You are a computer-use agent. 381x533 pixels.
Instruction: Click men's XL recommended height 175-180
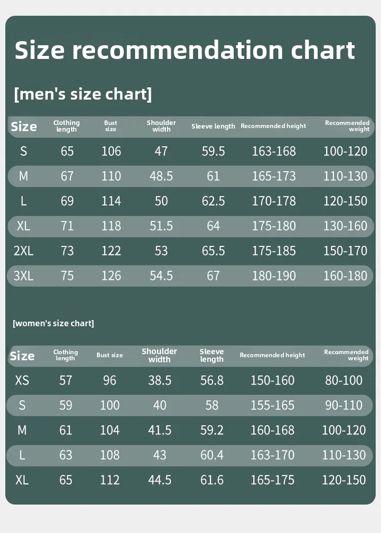[274, 226]
